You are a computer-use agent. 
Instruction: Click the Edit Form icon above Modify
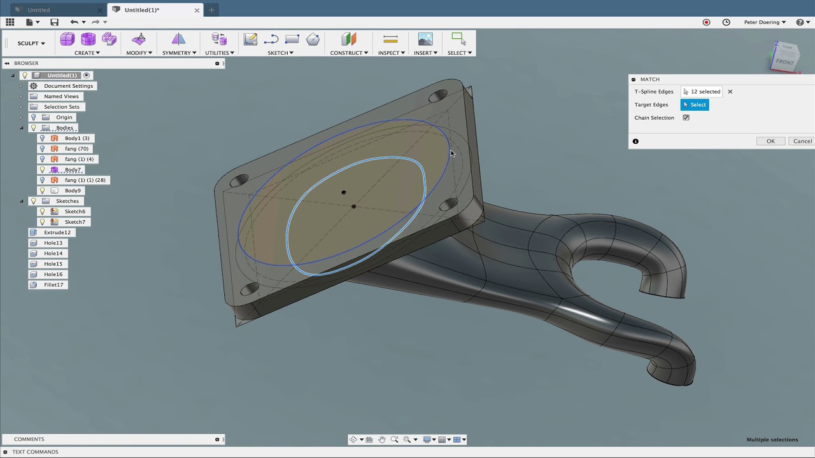point(139,39)
